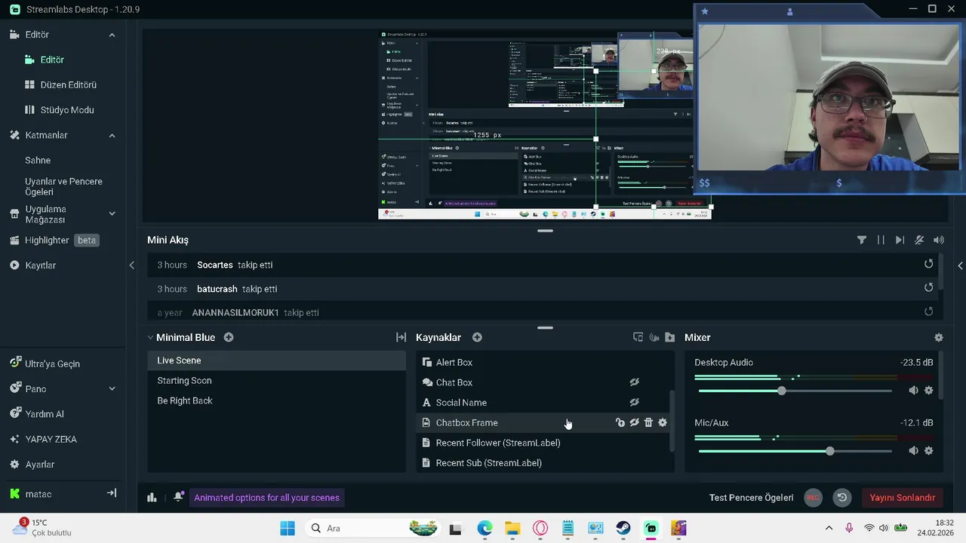The width and height of the screenshot is (966, 543).
Task: Open Microsoft Edge from the taskbar
Action: [485, 528]
